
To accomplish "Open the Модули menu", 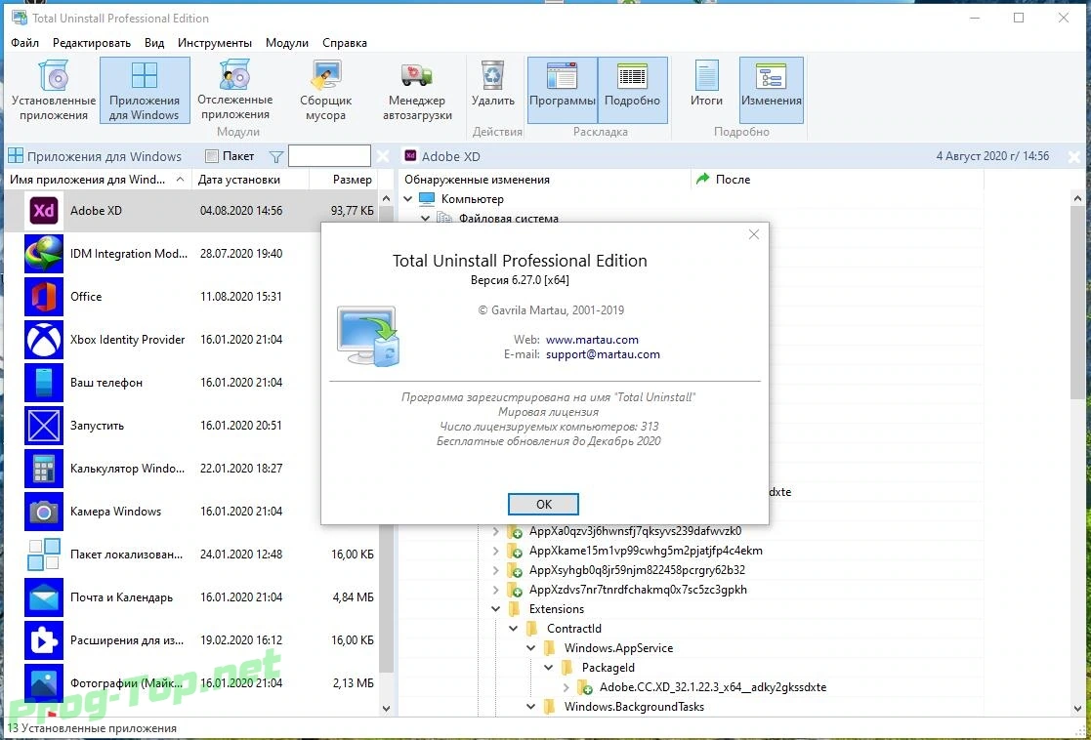I will coord(286,43).
